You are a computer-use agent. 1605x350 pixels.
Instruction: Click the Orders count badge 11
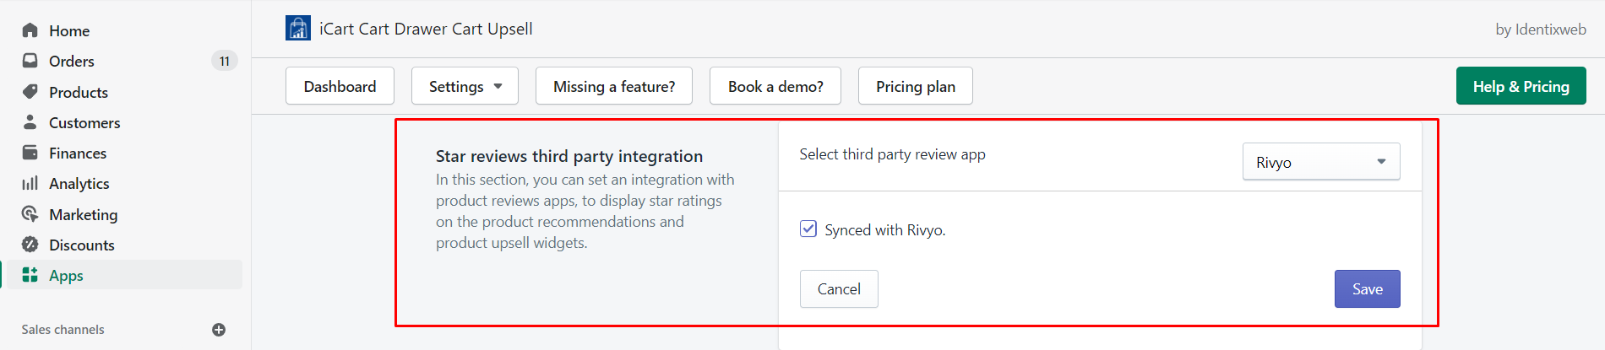tap(225, 61)
